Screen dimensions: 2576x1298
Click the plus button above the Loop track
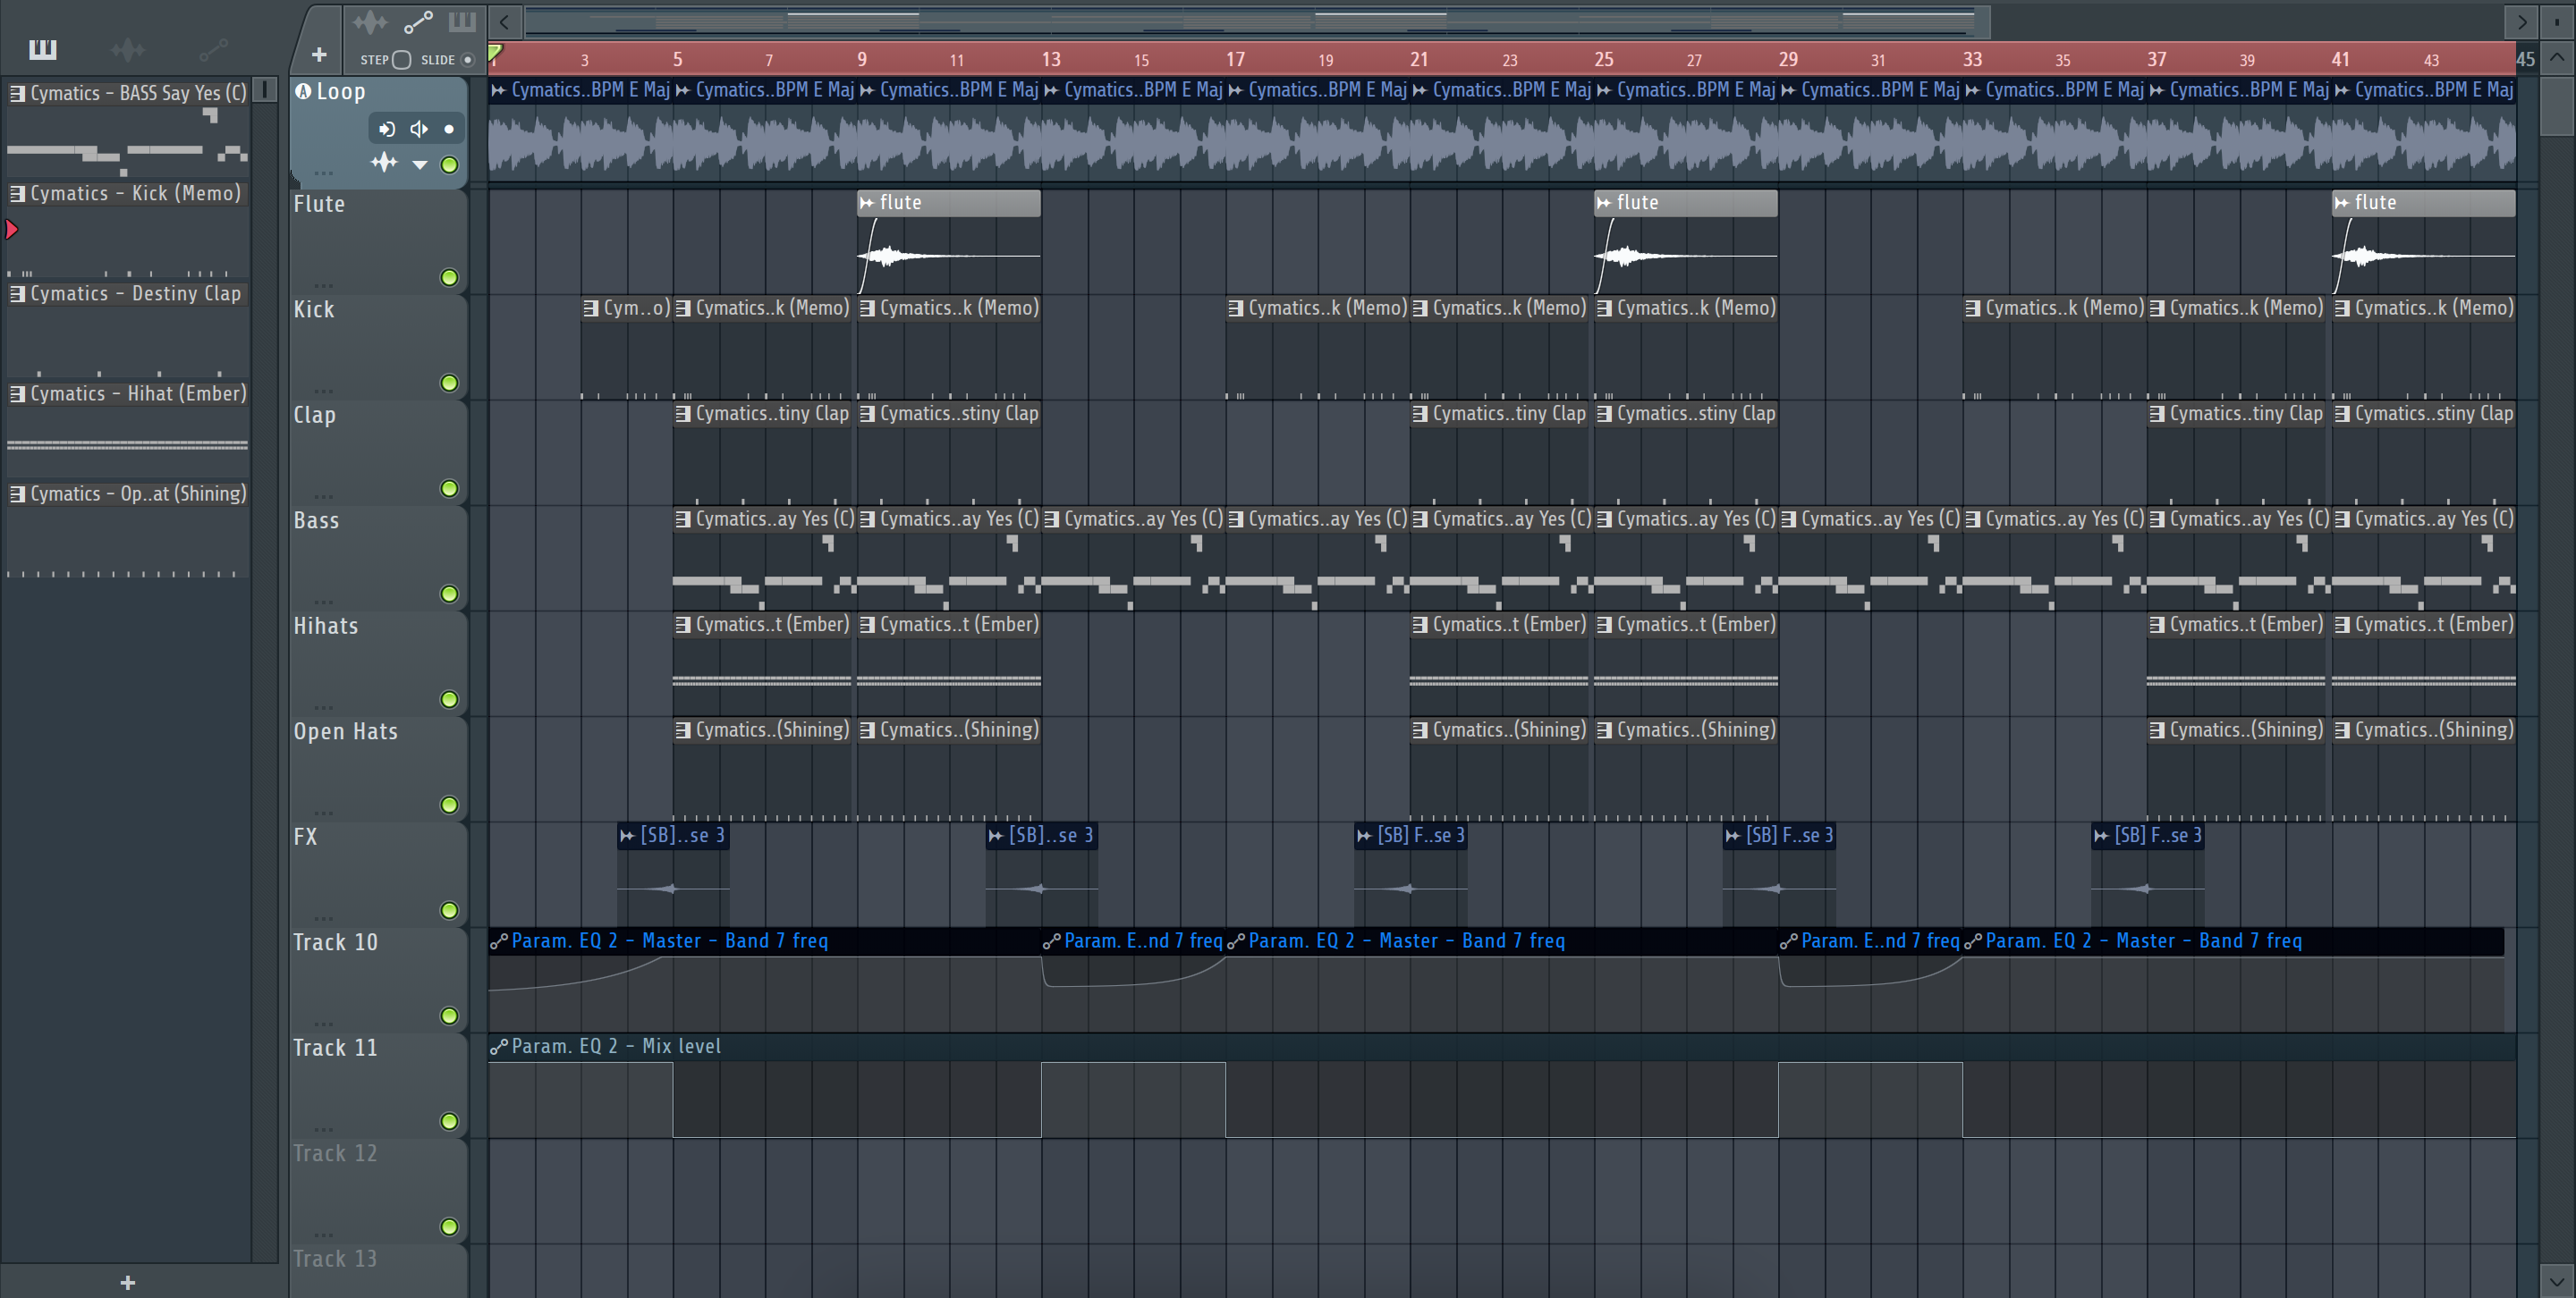pyautogui.click(x=319, y=55)
